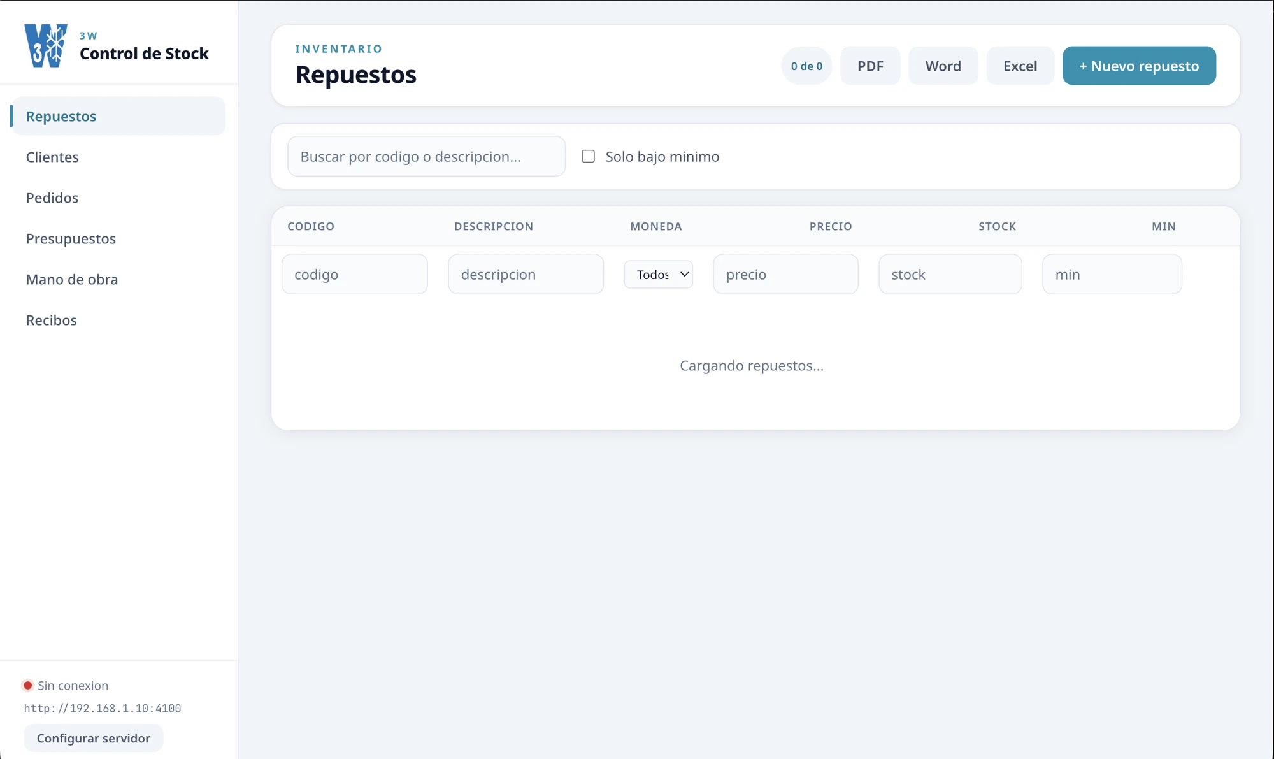Open Pedidos from the sidebar
Viewport: 1274px width, 759px height.
[x=119, y=198]
